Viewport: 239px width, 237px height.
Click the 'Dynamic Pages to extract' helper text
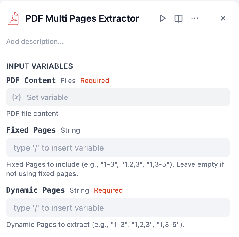[95, 225]
